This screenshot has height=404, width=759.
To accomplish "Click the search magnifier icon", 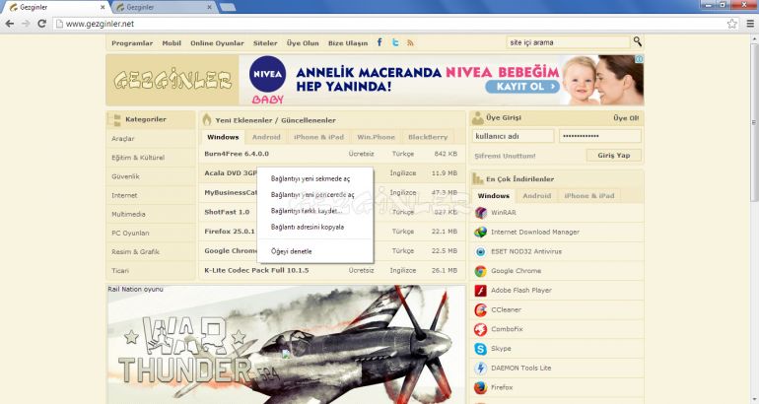I will tap(638, 41).
